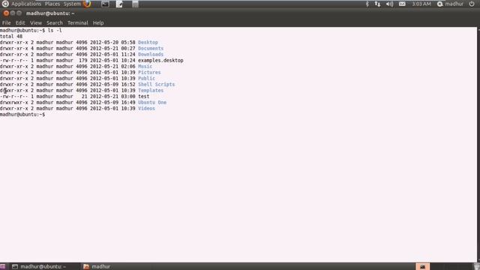Viewport: 480px width, 270px height.
Task: Click the timestamp 2012-05-21 03:00
Action: [x=112, y=97]
